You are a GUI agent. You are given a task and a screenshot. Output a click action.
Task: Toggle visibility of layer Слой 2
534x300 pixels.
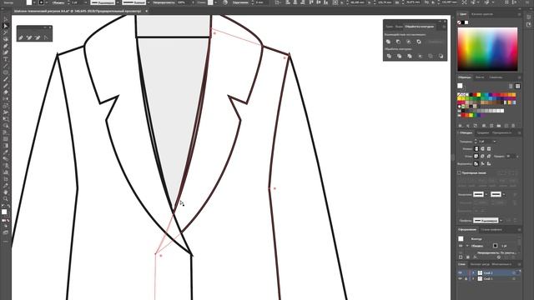(x=460, y=272)
